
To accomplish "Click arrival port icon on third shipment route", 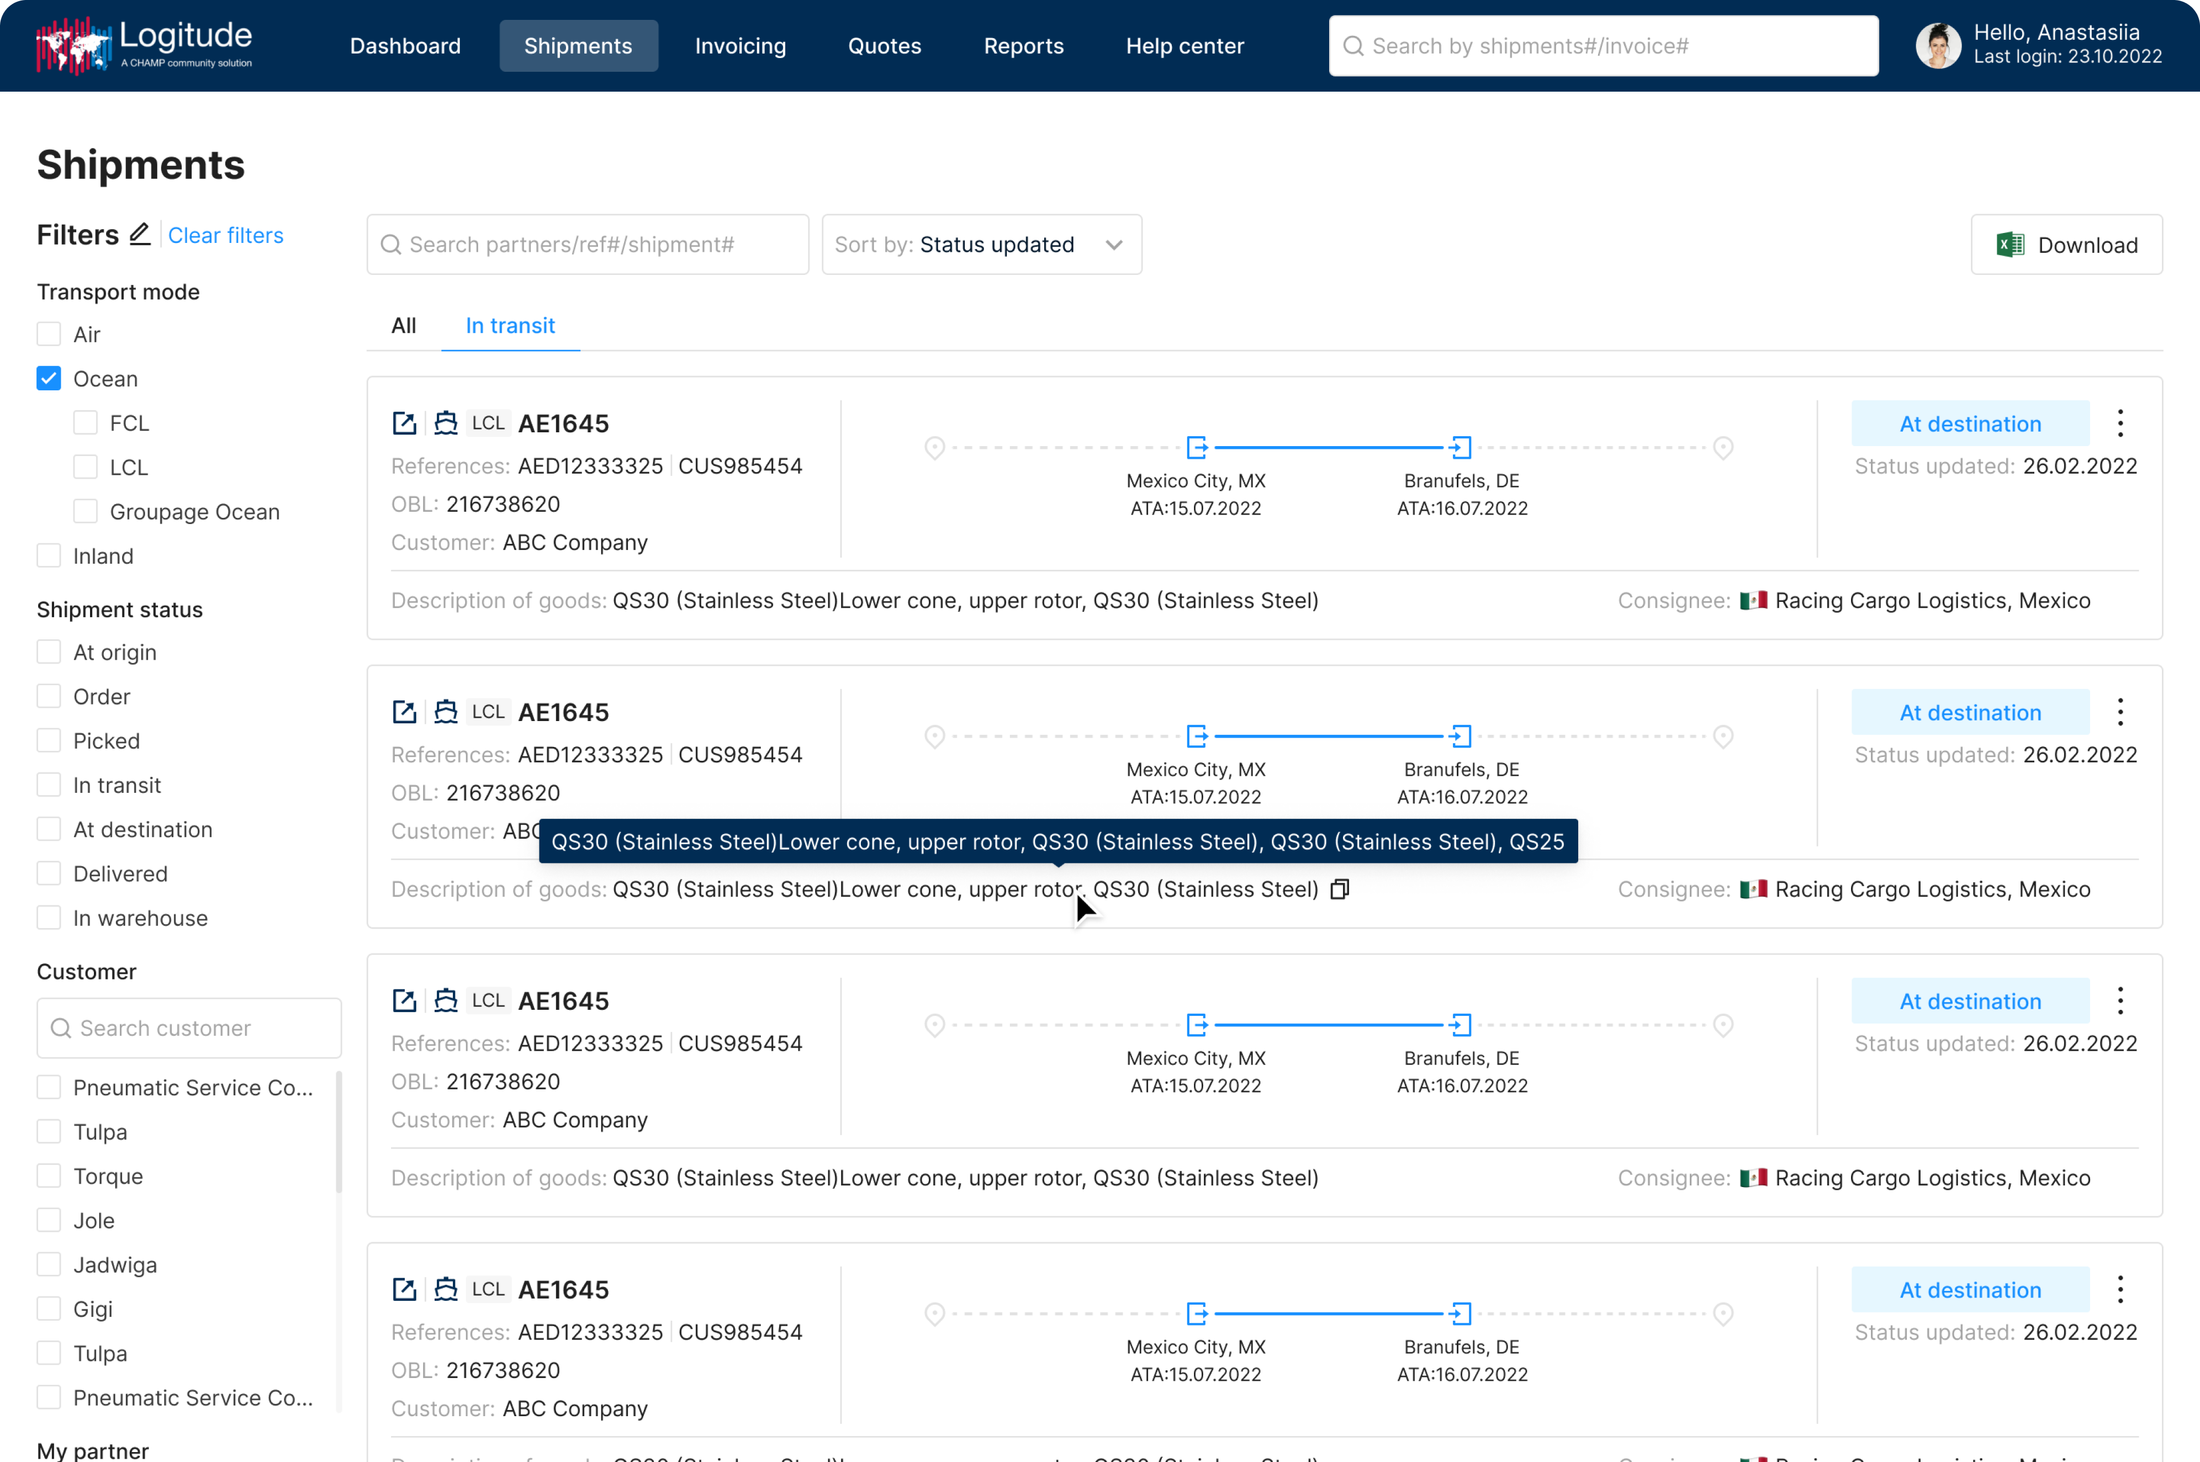I will point(1461,1025).
